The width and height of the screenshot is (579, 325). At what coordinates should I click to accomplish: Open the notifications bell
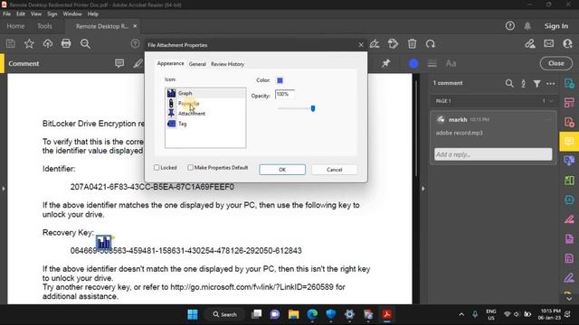527,26
